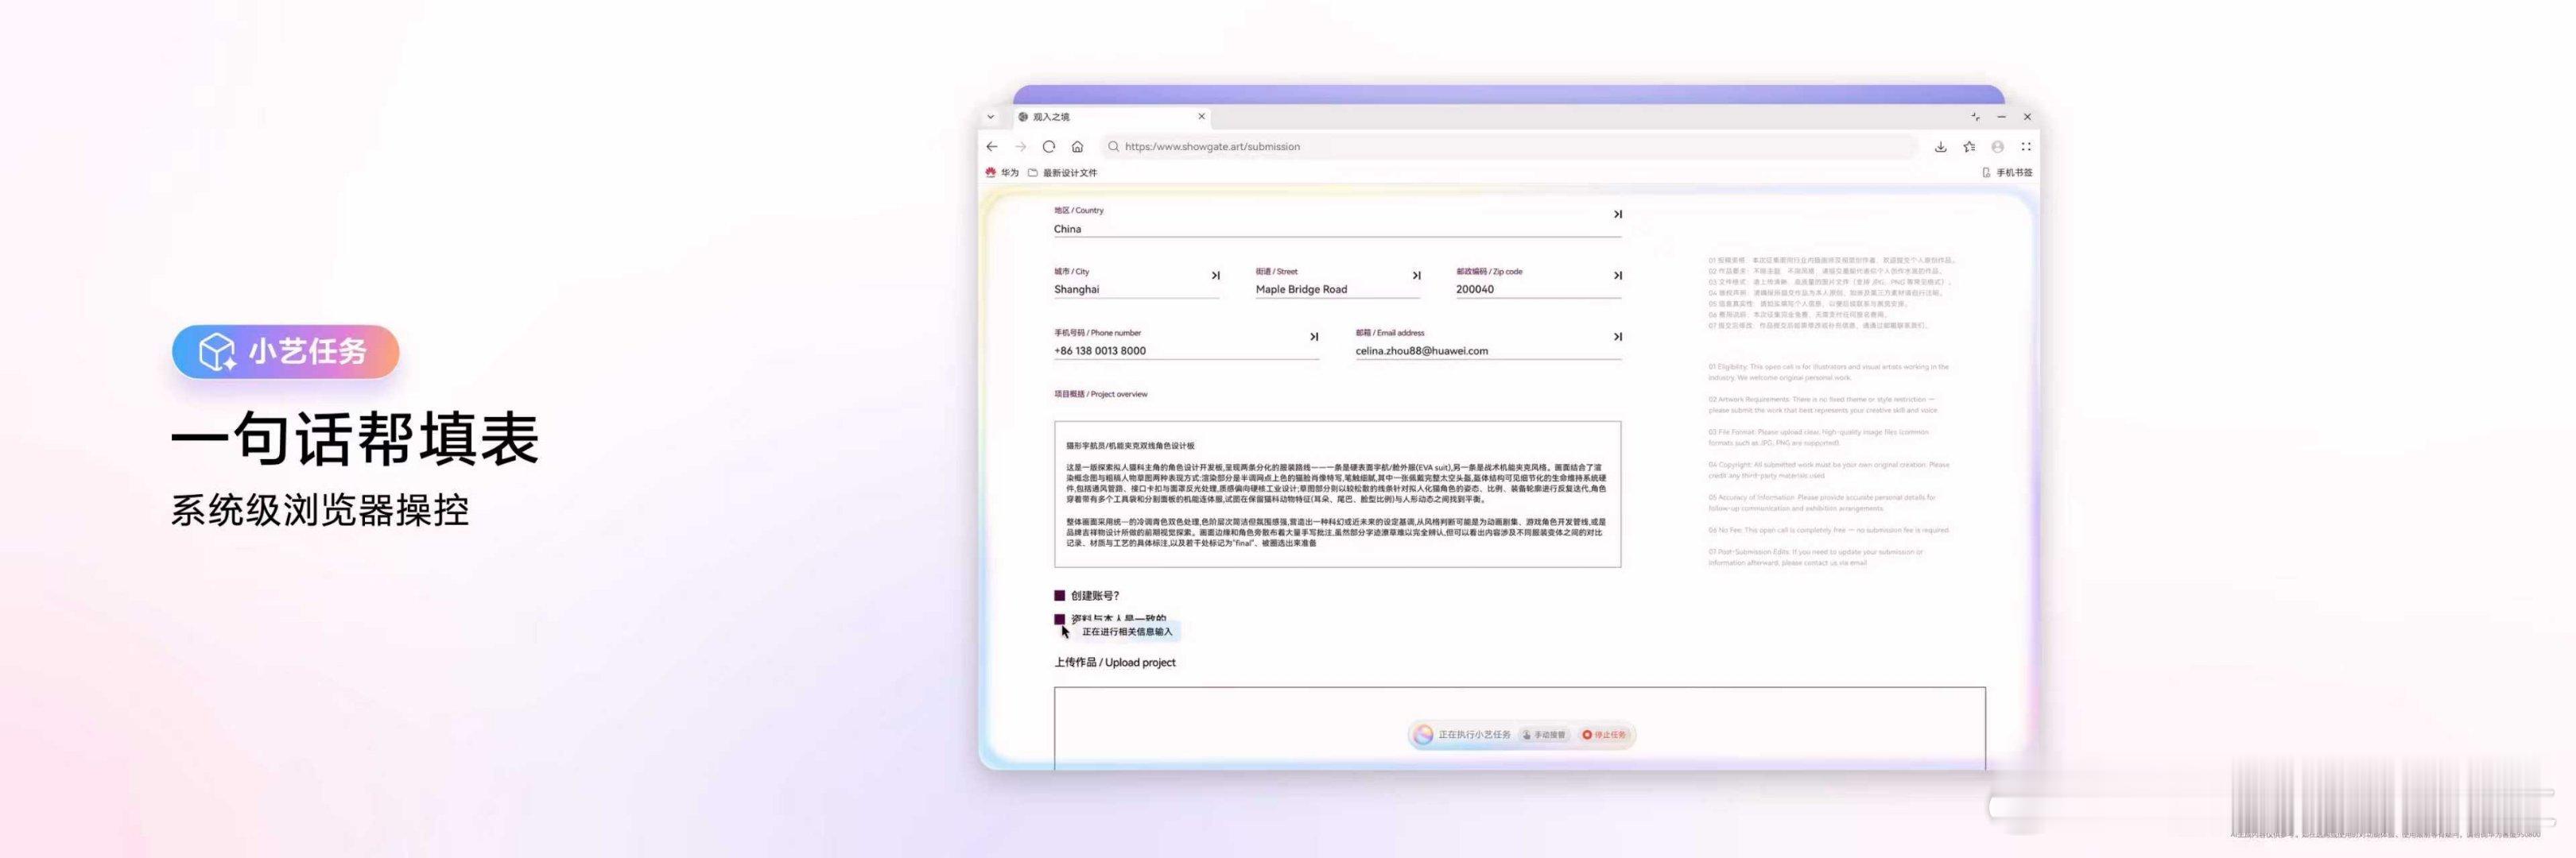Click the City field tab-arrow icon
Viewport: 2576px width, 858px height.
tap(1216, 276)
